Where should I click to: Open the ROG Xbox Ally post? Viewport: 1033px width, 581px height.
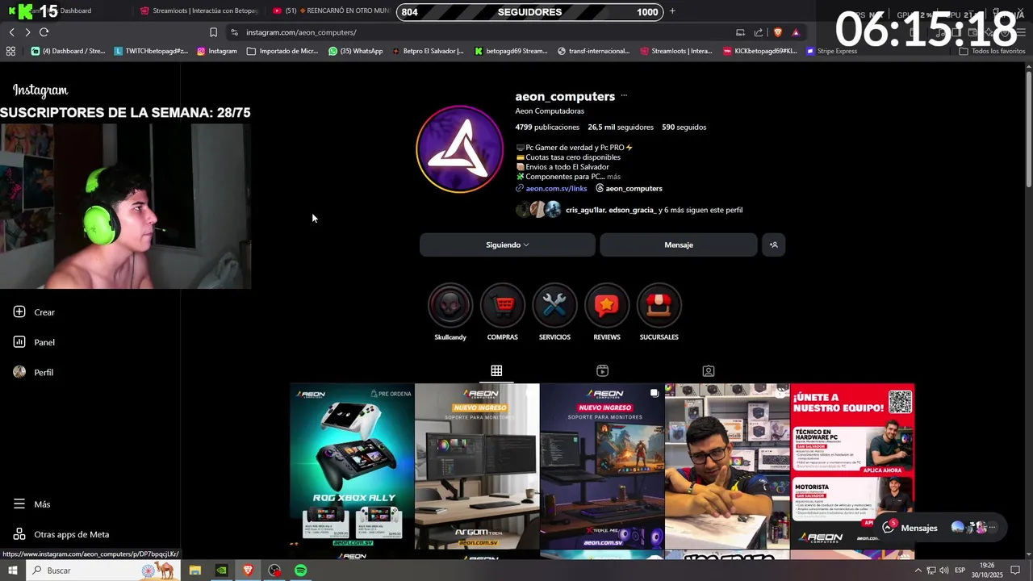click(352, 466)
